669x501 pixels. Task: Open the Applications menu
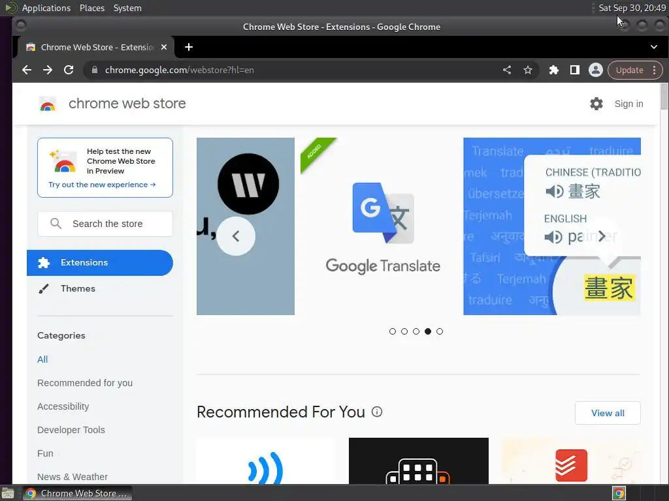(x=46, y=8)
